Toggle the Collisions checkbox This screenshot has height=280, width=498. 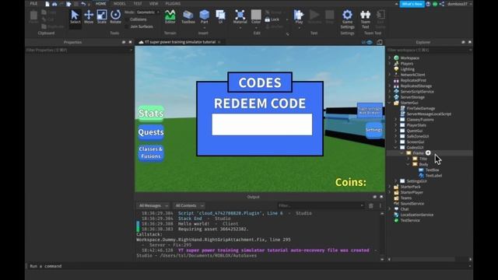pos(127,19)
